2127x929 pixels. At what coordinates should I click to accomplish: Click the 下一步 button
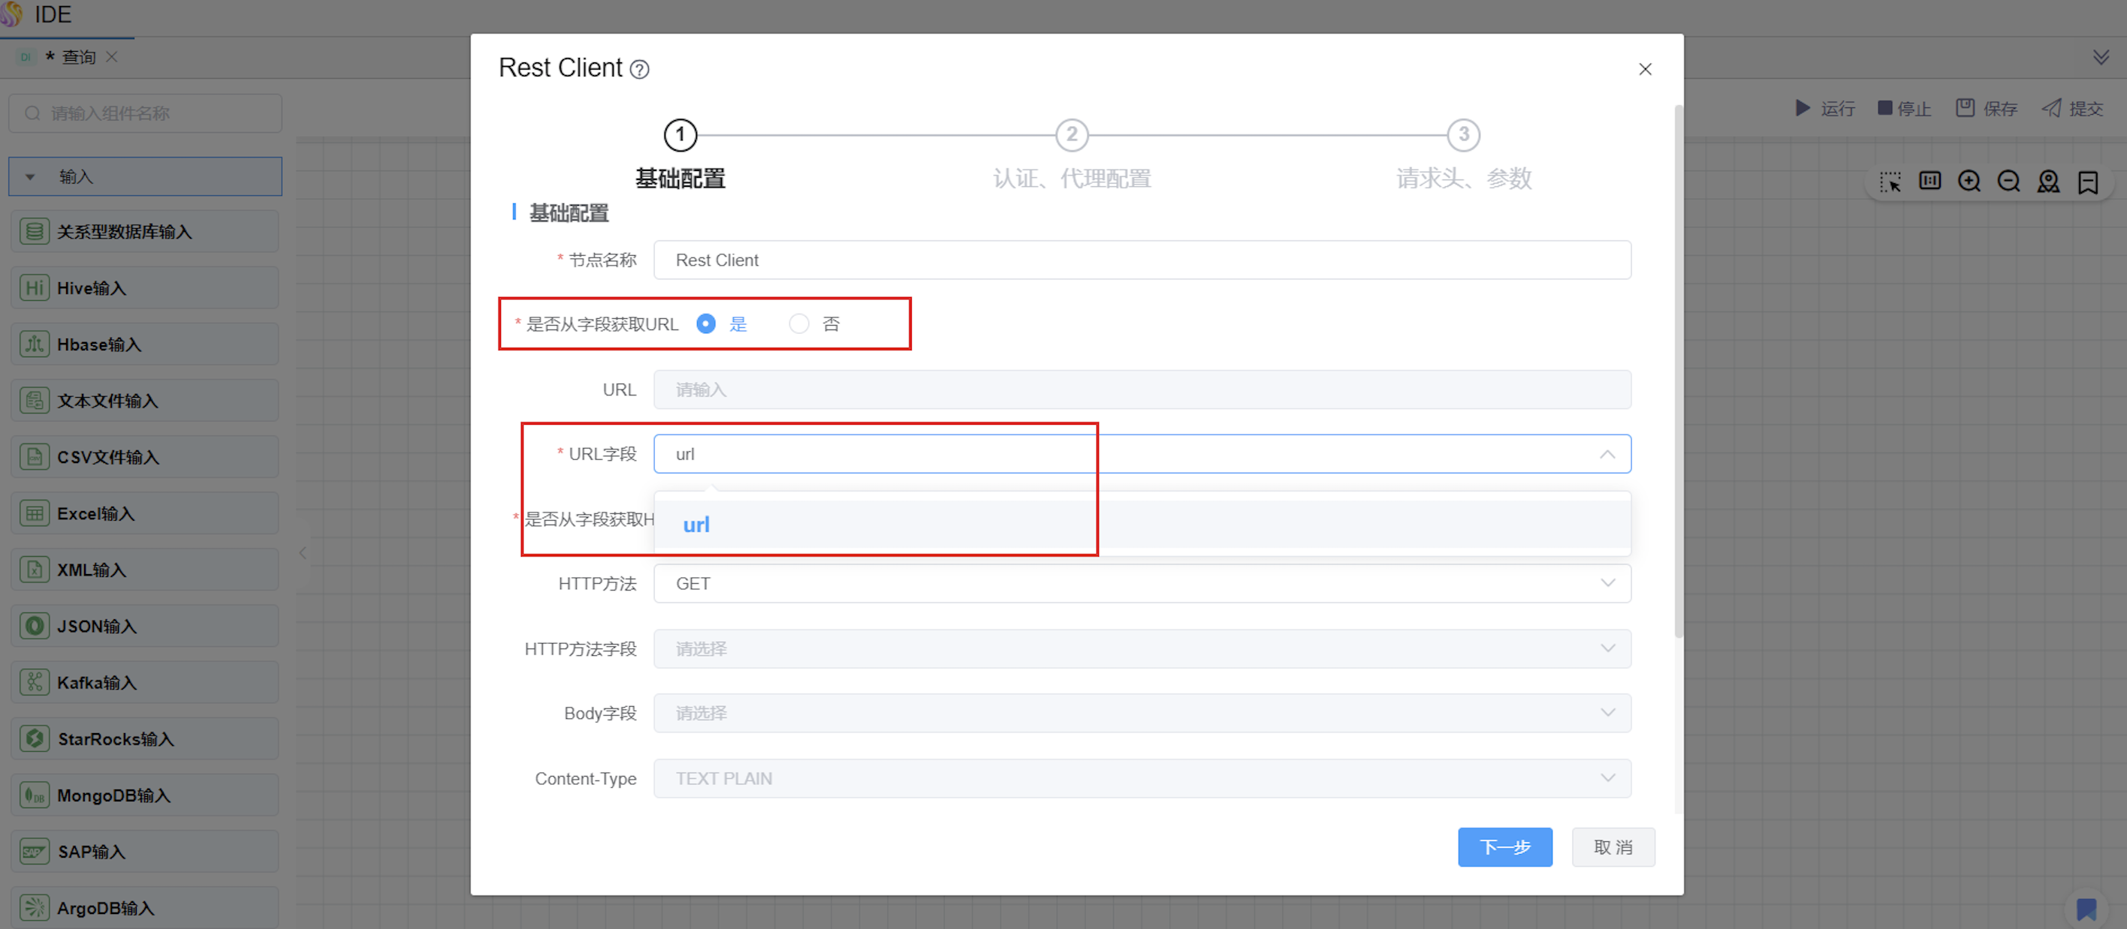click(x=1504, y=846)
